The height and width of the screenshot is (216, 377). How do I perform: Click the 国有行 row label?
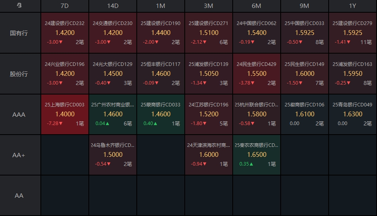pyautogui.click(x=20, y=33)
